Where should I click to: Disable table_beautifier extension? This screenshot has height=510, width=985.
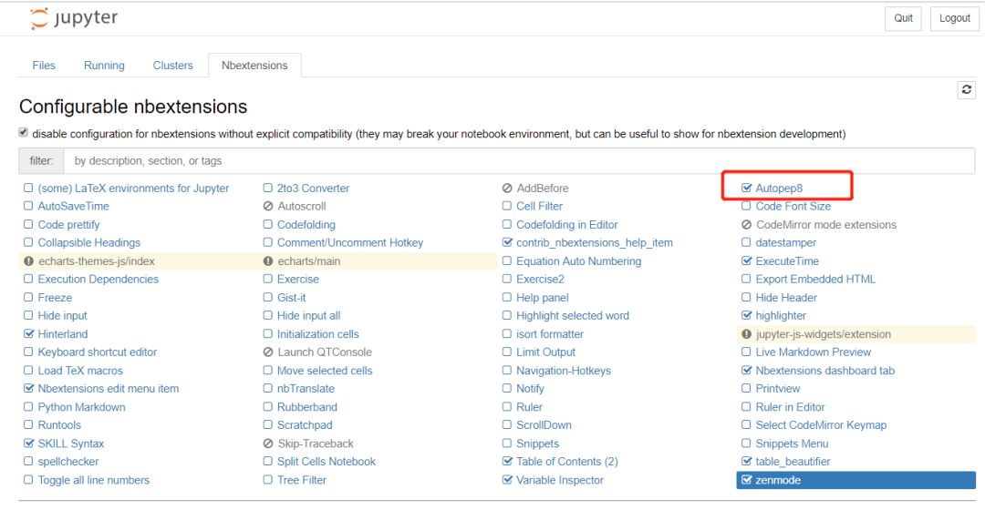tap(746, 461)
